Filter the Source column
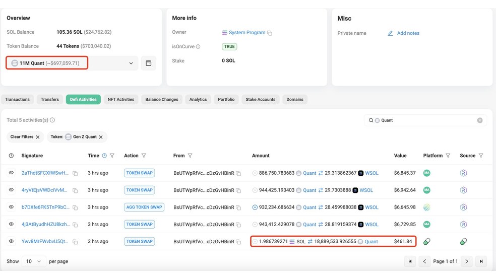496x279 pixels. tap(481, 156)
